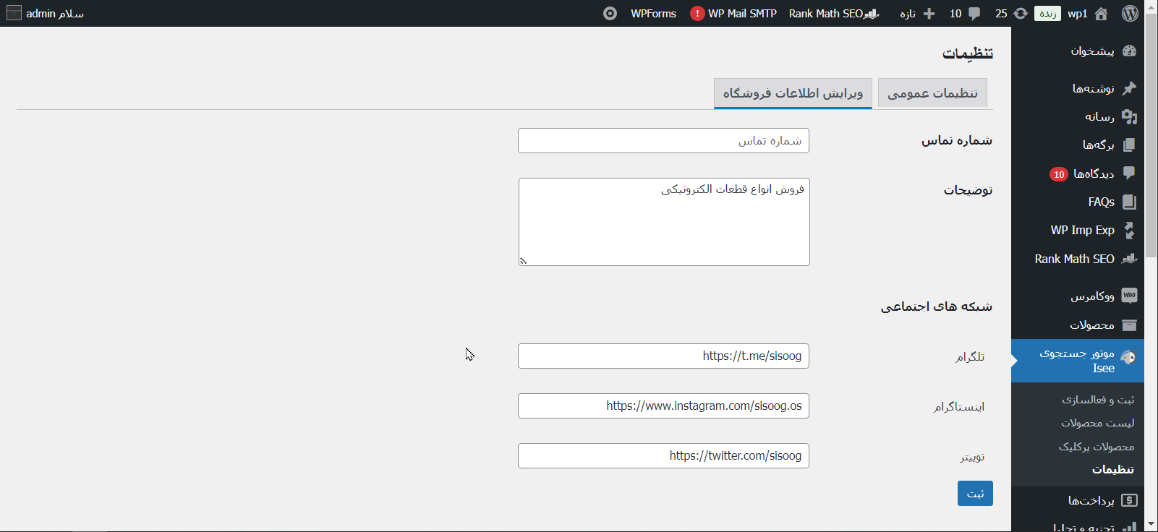The height and width of the screenshot is (532, 1158).
Task: Click the ثبت submit button
Action: click(975, 493)
